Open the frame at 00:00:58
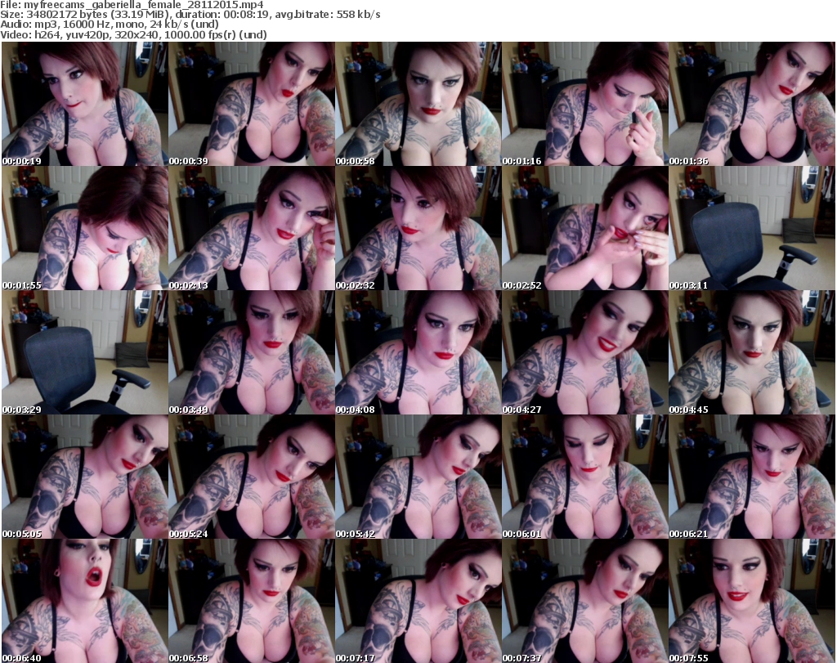 coord(418,104)
